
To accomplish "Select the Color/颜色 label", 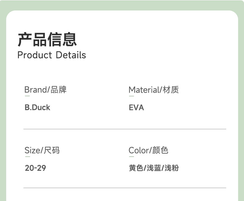I will click(x=148, y=150).
